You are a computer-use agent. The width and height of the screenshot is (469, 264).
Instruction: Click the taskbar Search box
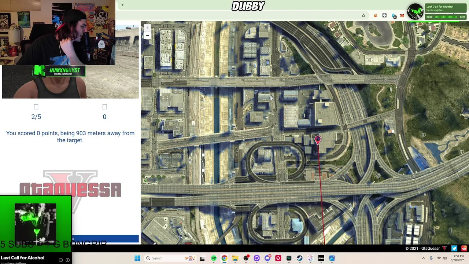tap(170, 258)
